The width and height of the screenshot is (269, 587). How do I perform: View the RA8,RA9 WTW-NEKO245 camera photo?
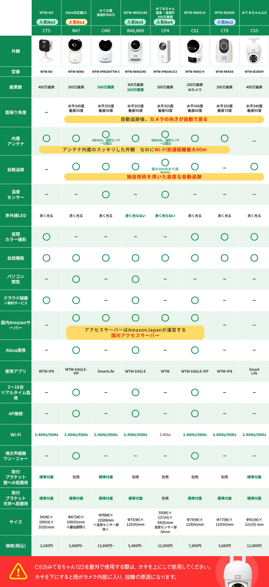pyautogui.click(x=136, y=51)
